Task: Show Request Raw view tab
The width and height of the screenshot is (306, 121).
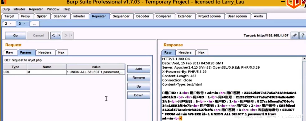Action: coord(10,52)
